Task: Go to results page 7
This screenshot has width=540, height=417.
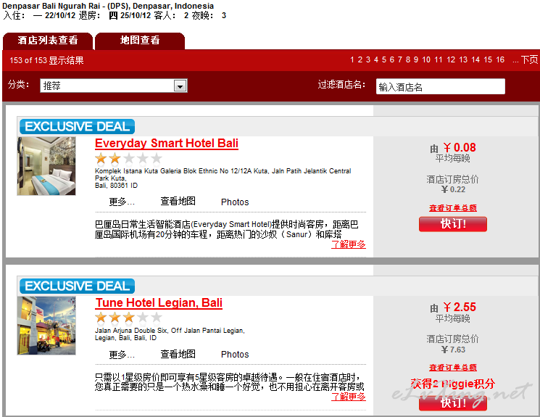Action: click(400, 60)
